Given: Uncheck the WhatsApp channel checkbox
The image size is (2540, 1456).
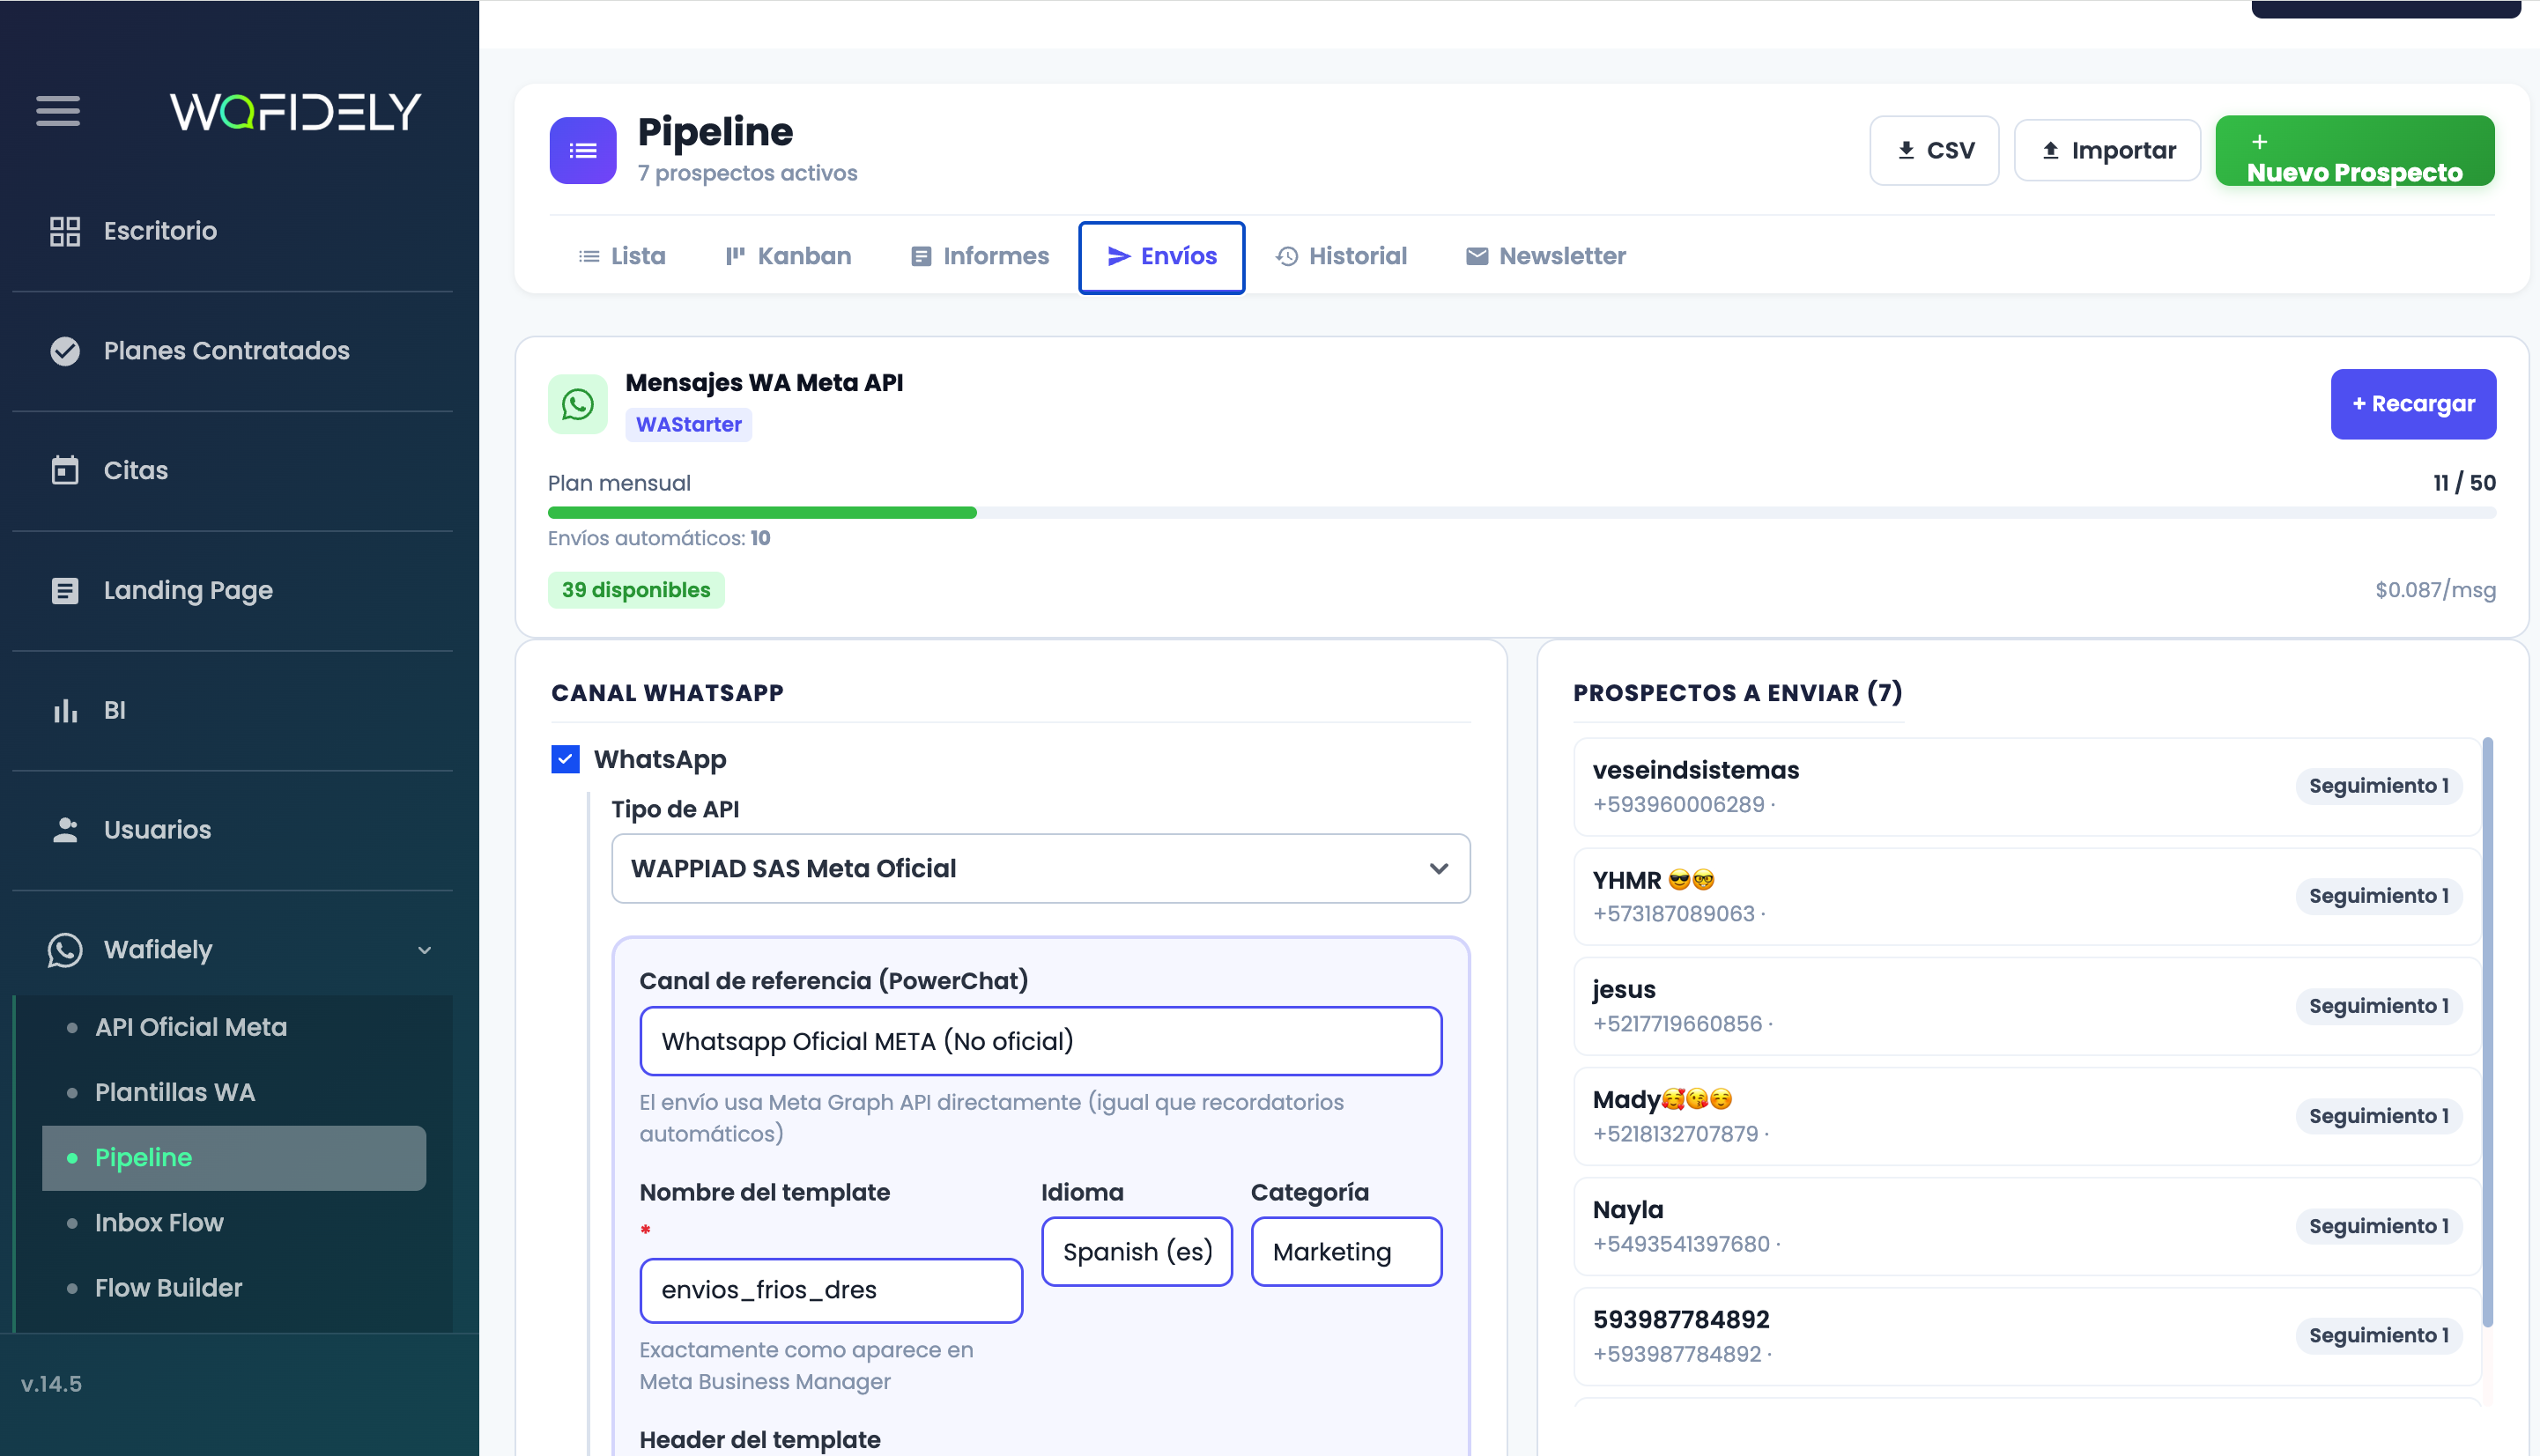Looking at the screenshot, I should coord(565,759).
